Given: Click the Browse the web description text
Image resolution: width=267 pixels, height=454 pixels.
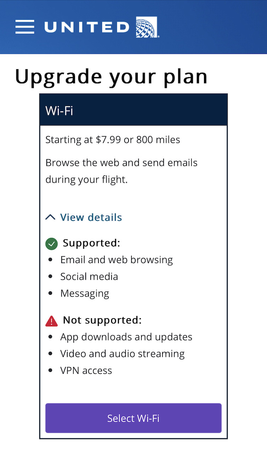Looking at the screenshot, I should (121, 171).
